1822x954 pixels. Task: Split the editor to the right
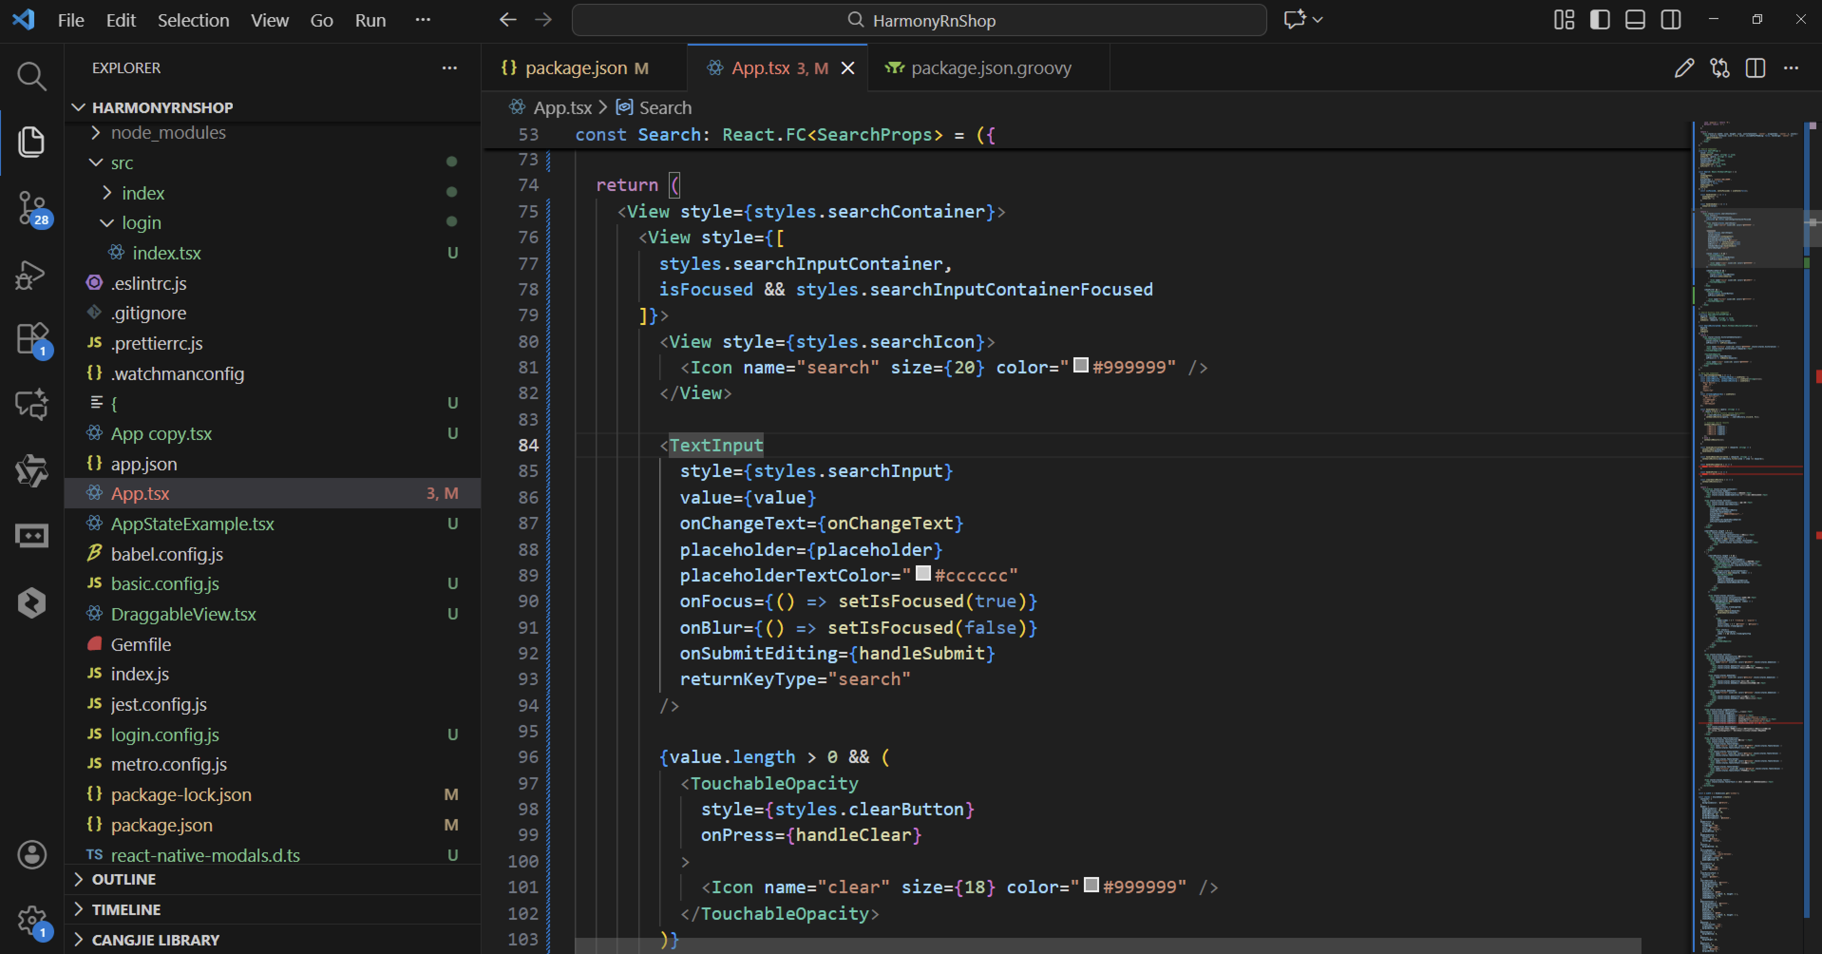tap(1756, 68)
